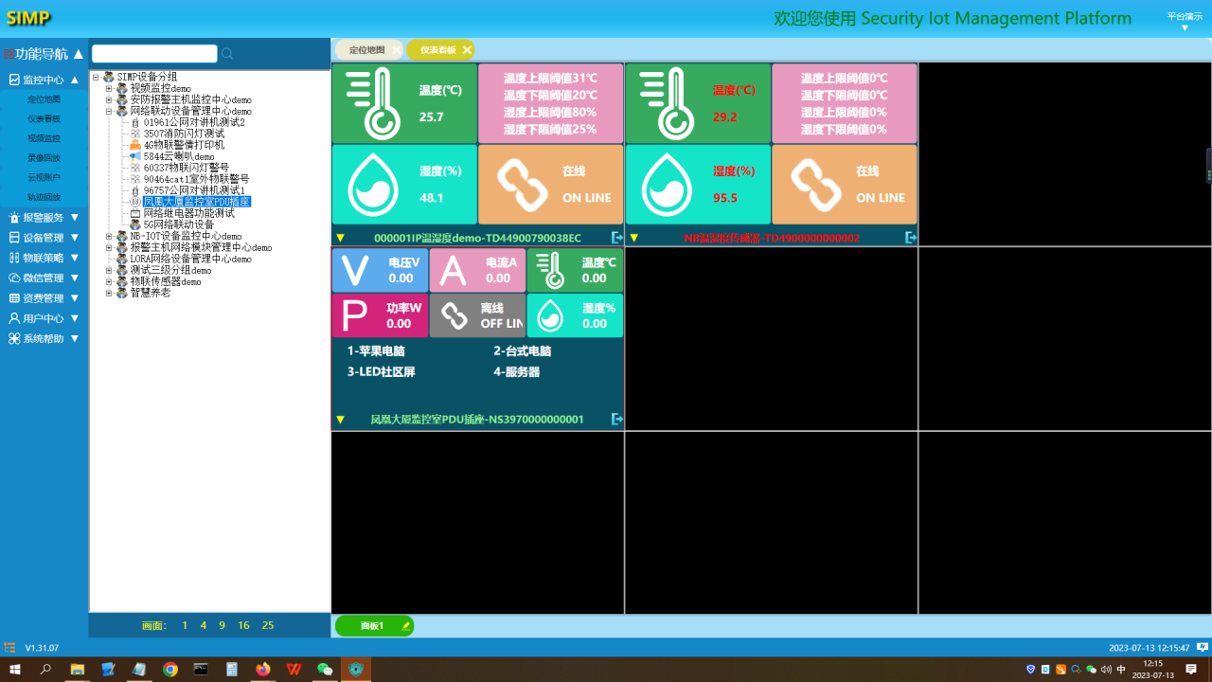1212x682 pixels.
Task: Click the 电压V voltage tile icon
Action: [356, 271]
